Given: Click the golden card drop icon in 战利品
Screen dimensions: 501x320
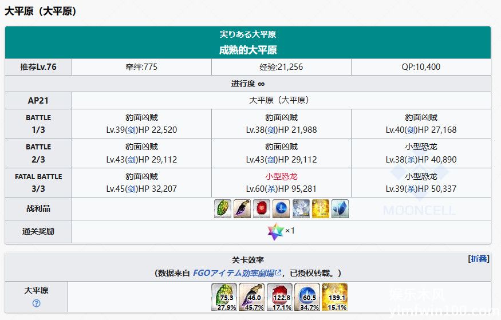Looking at the screenshot, I should click(x=321, y=209).
